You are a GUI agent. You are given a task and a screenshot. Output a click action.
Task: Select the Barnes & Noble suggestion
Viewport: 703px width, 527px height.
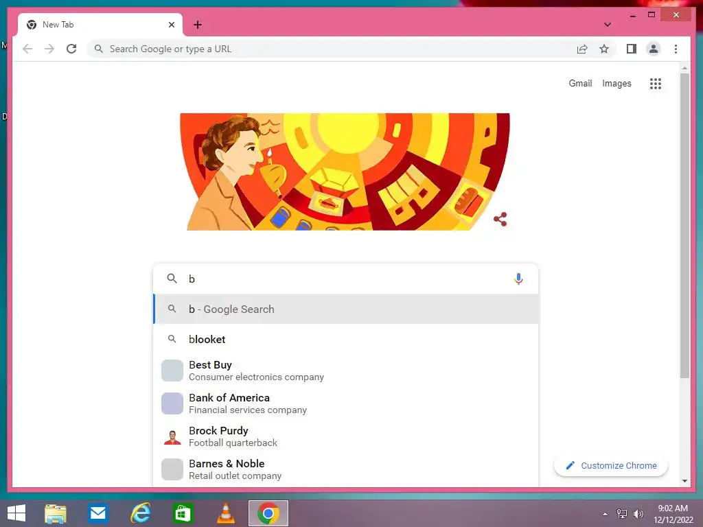point(345,469)
